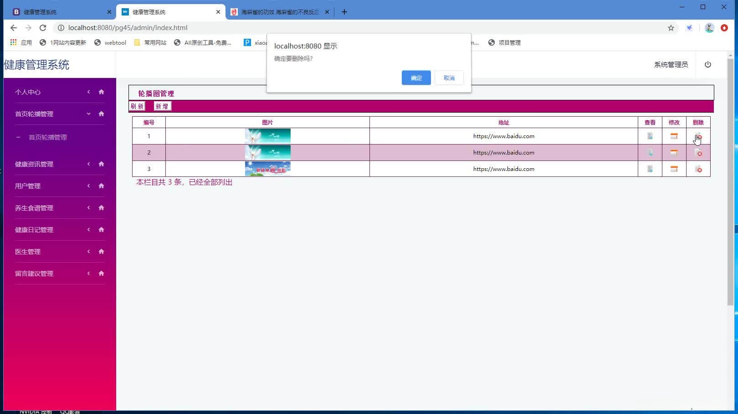Click the 系统管理员 user label
This screenshot has height=414, width=738.
pos(671,65)
